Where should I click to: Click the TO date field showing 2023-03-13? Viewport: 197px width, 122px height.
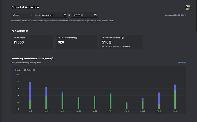[82, 15]
